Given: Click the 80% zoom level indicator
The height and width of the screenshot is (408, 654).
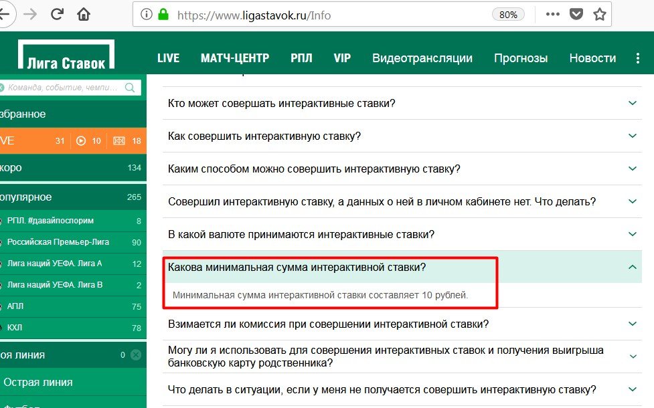Looking at the screenshot, I should point(508,15).
